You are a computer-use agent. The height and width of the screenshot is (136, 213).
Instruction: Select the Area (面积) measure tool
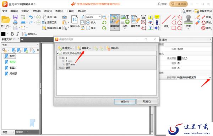point(207,28)
